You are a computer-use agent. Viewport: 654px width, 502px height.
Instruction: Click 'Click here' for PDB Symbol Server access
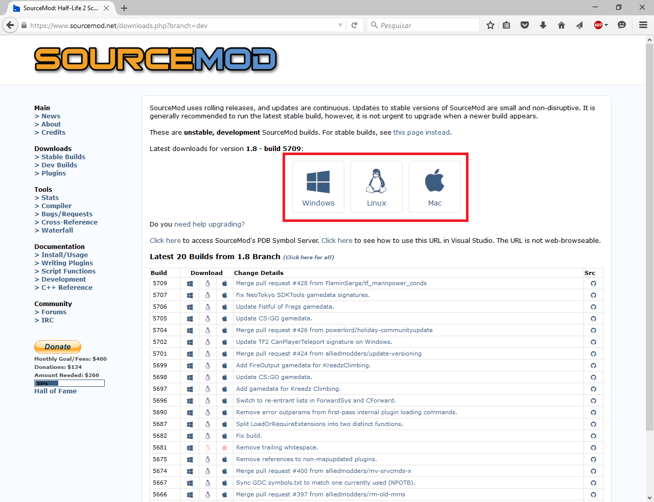165,241
